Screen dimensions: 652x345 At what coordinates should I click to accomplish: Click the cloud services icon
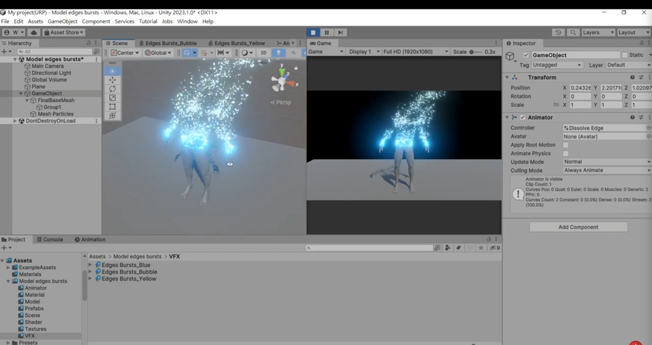pos(34,32)
